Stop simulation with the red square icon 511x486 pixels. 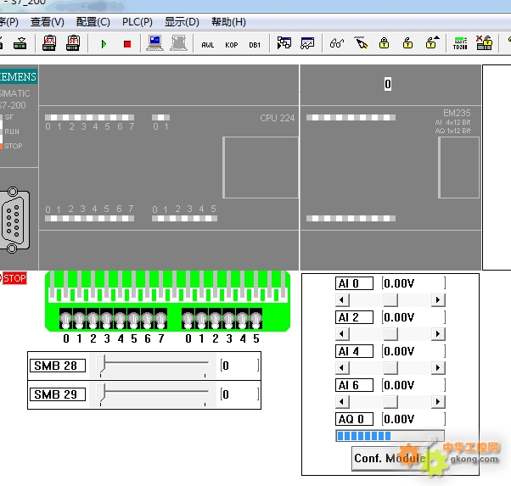[x=127, y=44]
